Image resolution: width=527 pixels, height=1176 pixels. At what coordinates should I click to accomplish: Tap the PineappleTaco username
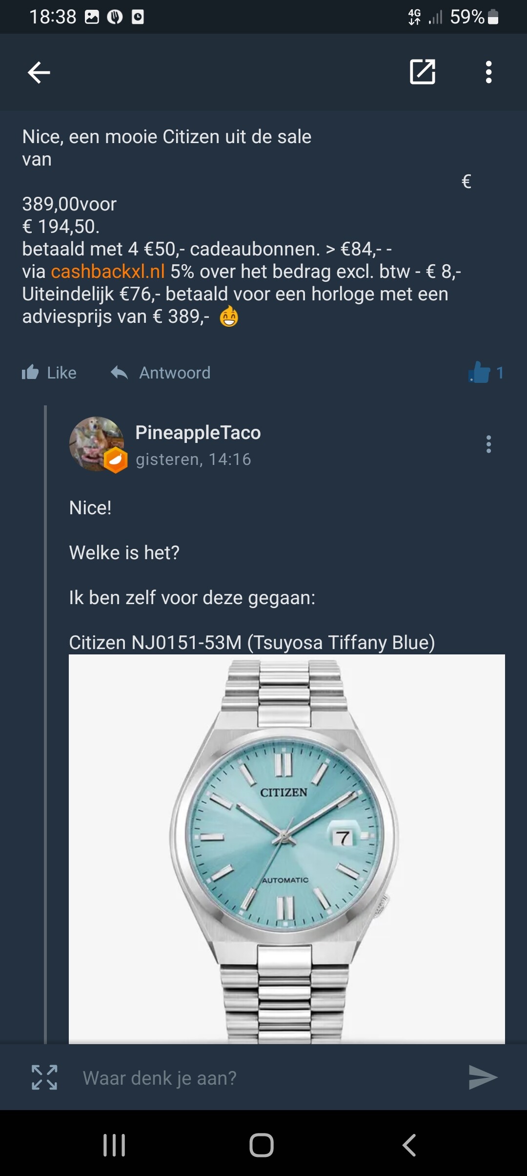198,433
